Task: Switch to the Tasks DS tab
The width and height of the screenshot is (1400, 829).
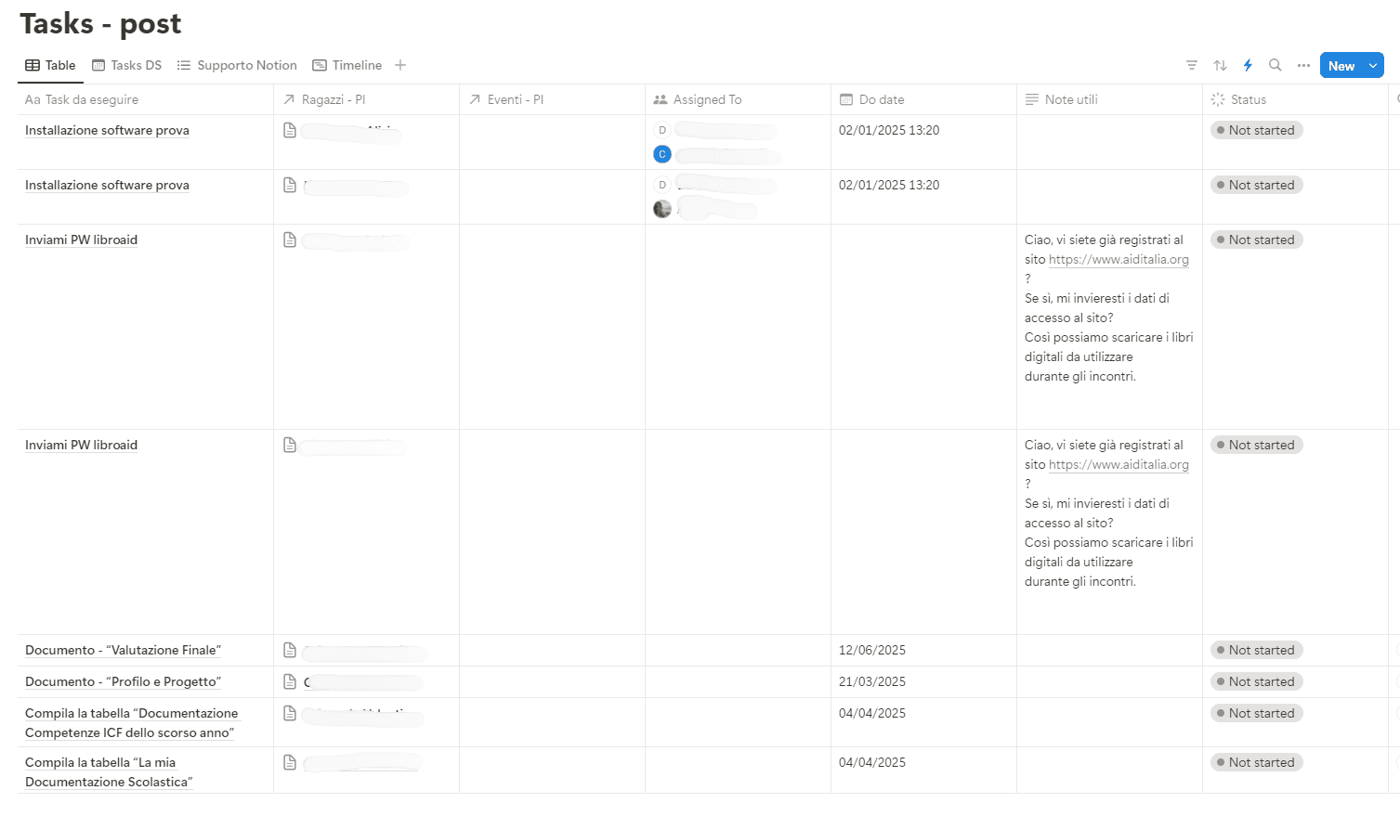Action: 126,65
